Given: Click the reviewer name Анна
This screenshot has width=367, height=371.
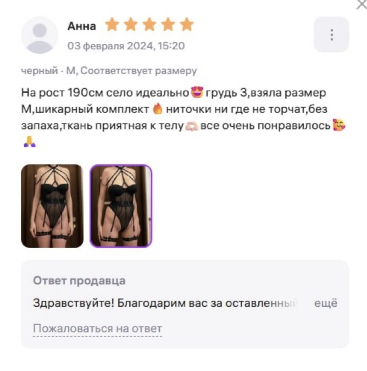Looking at the screenshot, I should 82,26.
